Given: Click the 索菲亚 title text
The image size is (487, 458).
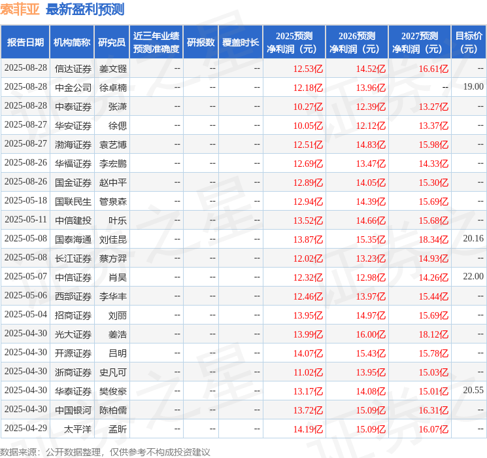Looking at the screenshot, I should 20,9.
